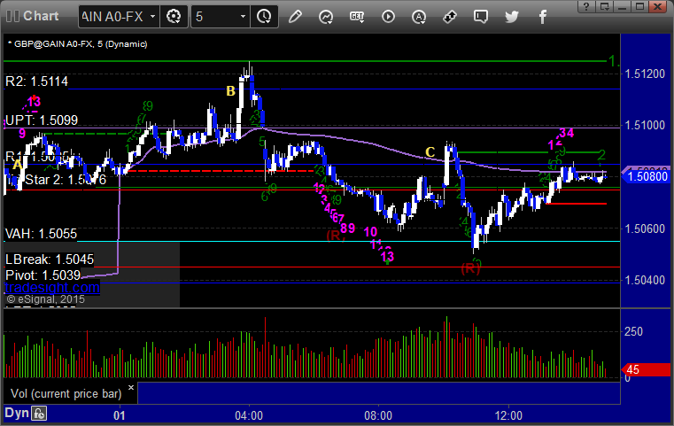
Task: Toggle the Dyn lock icon
Action: 39,414
